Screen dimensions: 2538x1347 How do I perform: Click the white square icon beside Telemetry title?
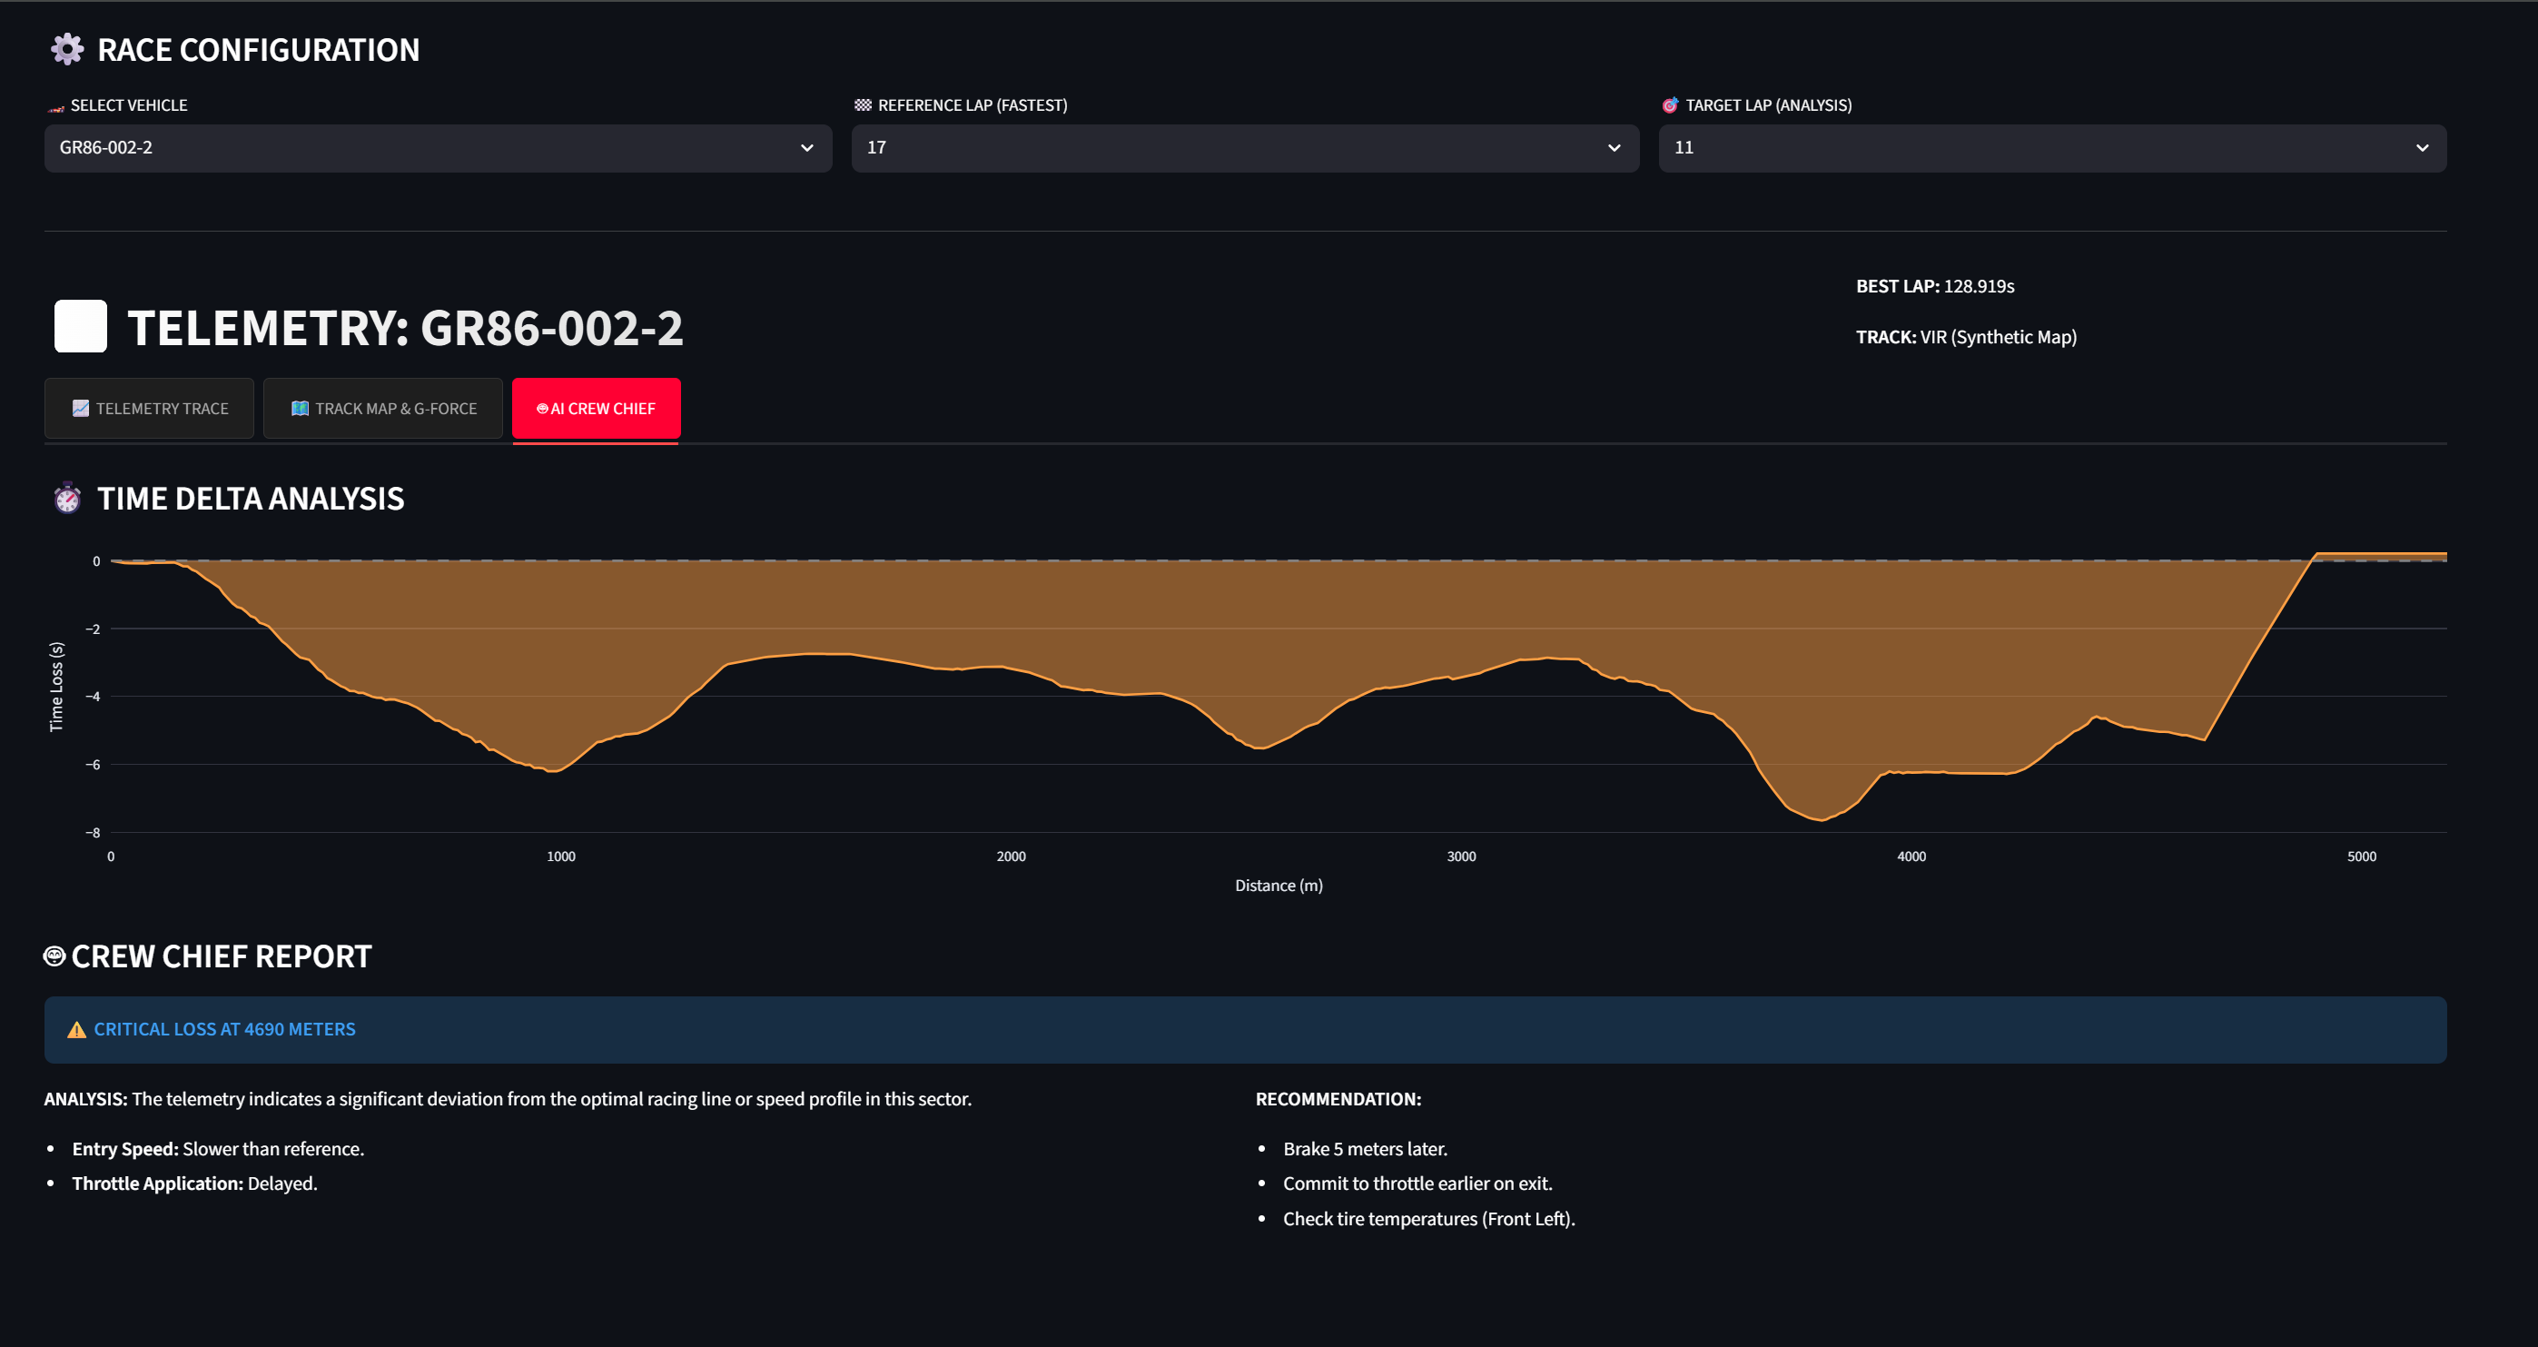pos(81,326)
